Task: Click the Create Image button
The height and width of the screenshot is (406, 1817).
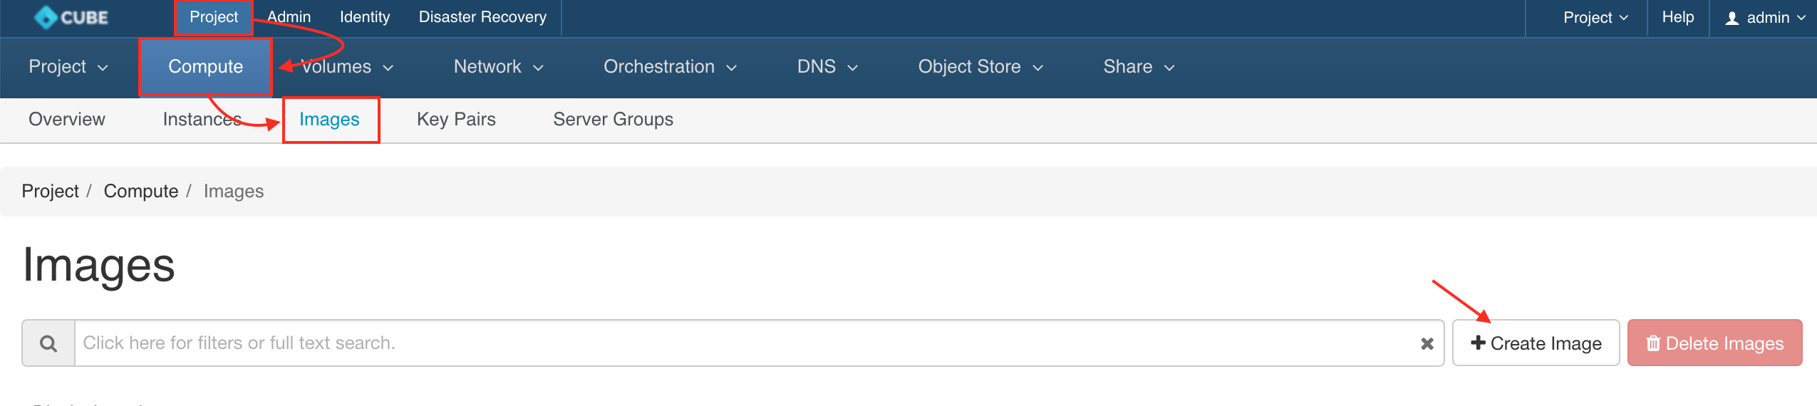Action: [1536, 343]
